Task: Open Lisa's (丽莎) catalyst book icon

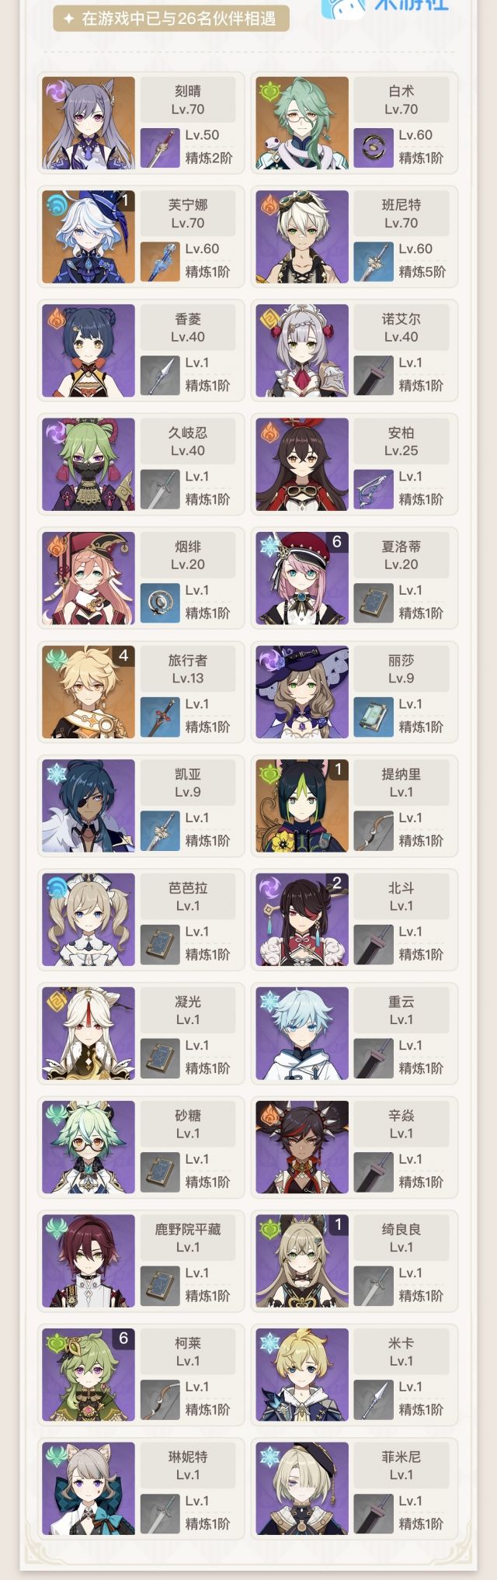Action: click(373, 717)
